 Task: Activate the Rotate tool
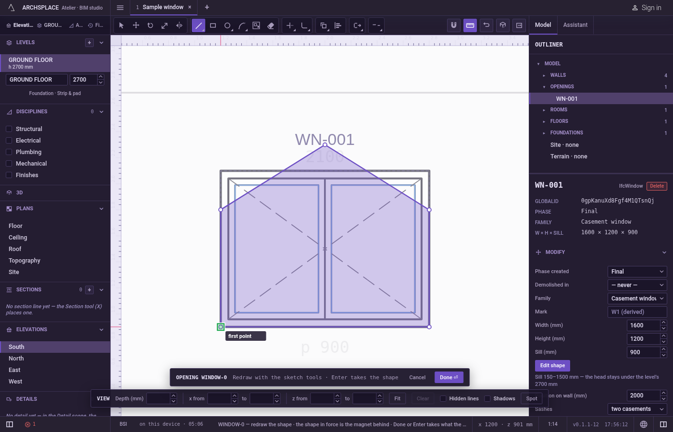click(150, 25)
